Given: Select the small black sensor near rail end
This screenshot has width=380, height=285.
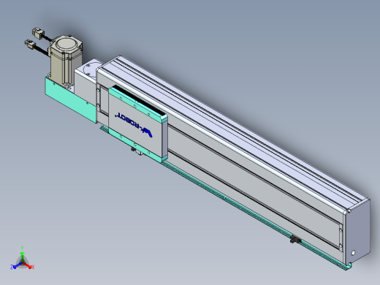Looking at the screenshot, I should [x=295, y=240].
